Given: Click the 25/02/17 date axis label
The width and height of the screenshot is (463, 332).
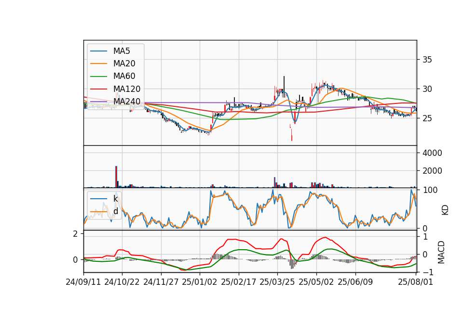Looking at the screenshot, I should [x=239, y=282].
